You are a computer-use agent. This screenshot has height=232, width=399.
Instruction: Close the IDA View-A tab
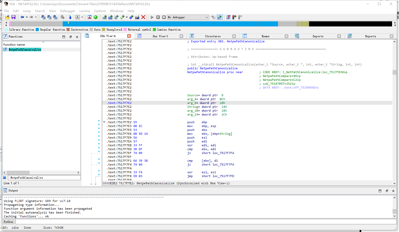[129, 36]
